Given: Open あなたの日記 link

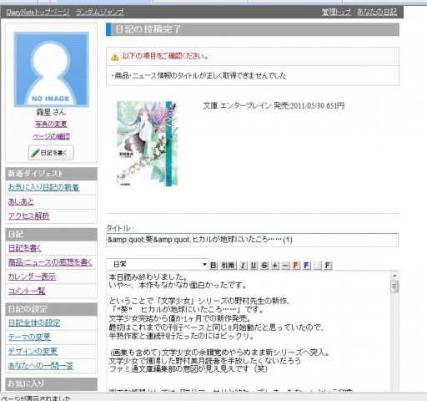Looking at the screenshot, I should click(377, 12).
